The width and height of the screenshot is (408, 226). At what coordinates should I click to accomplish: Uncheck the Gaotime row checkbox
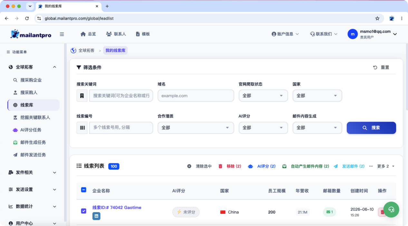click(83, 211)
